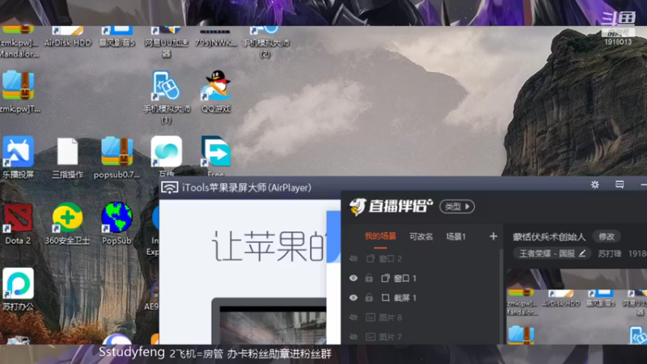Expand the 类型 dropdown button
The image size is (647, 364).
point(457,206)
